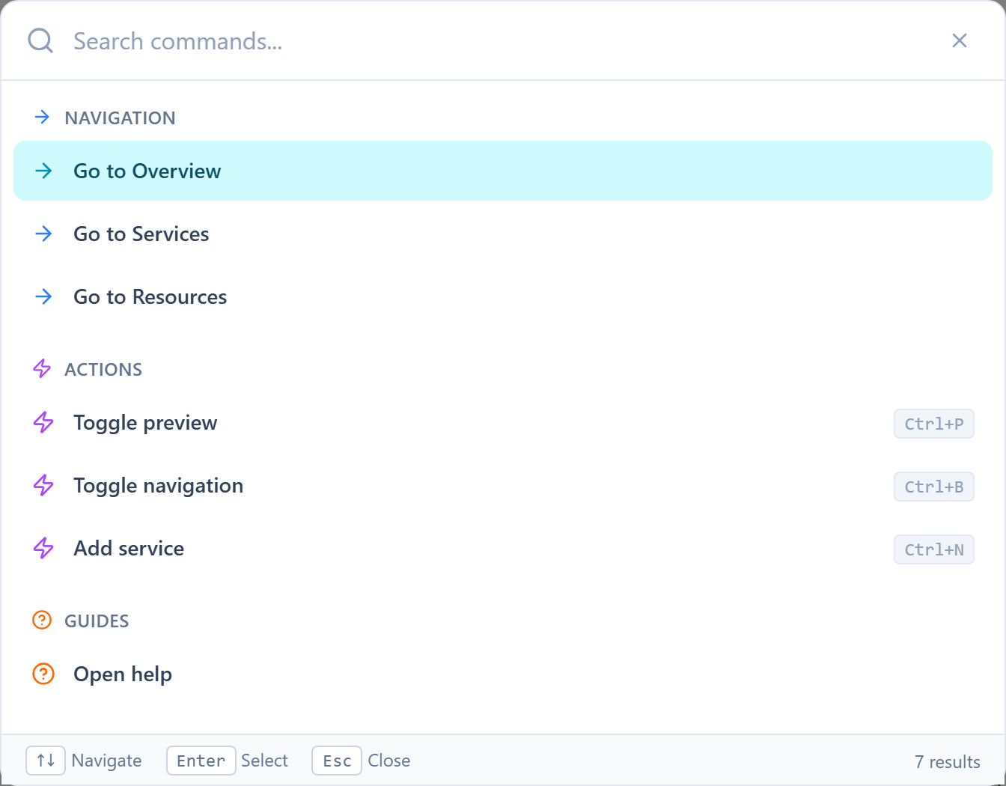Select the highlighted Go to Overview command

[x=147, y=171]
